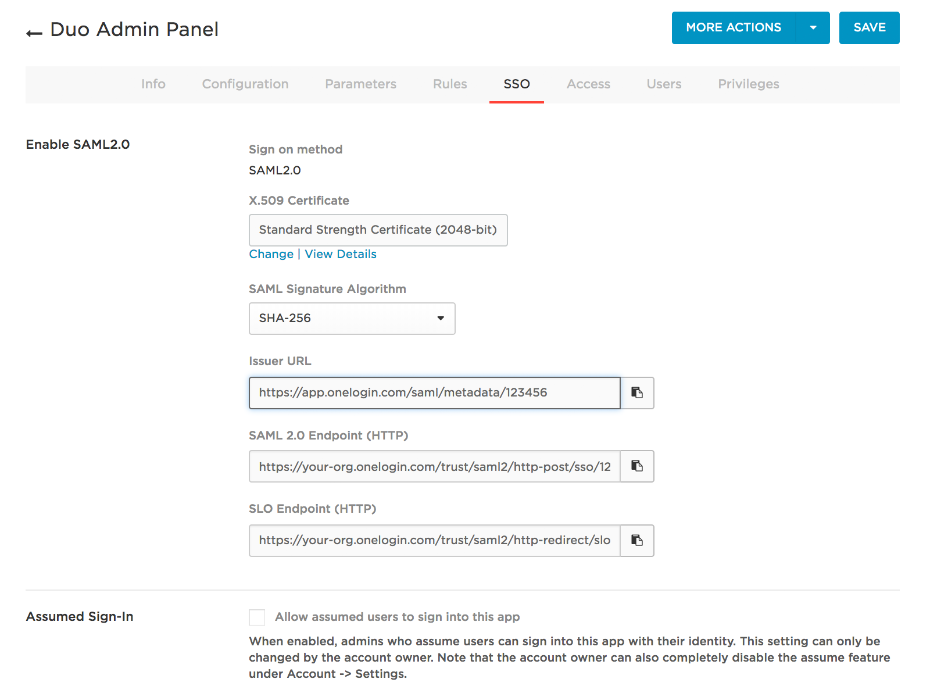
Task: Copy the SLO Endpoint URL
Action: click(x=636, y=541)
